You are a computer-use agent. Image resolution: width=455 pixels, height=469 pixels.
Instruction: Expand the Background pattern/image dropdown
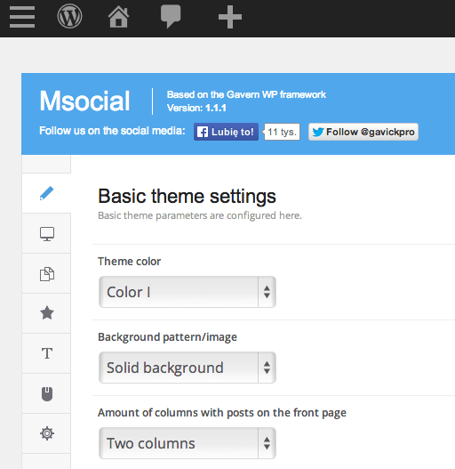point(188,368)
